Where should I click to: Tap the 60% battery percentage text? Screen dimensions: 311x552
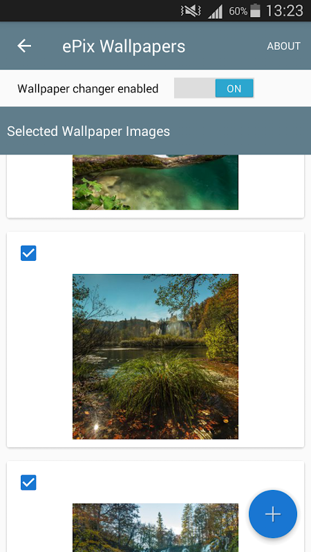pos(238,11)
